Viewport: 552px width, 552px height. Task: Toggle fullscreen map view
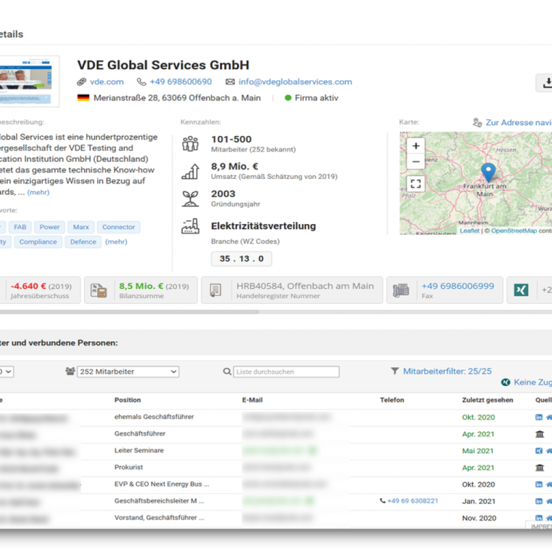pyautogui.click(x=416, y=184)
